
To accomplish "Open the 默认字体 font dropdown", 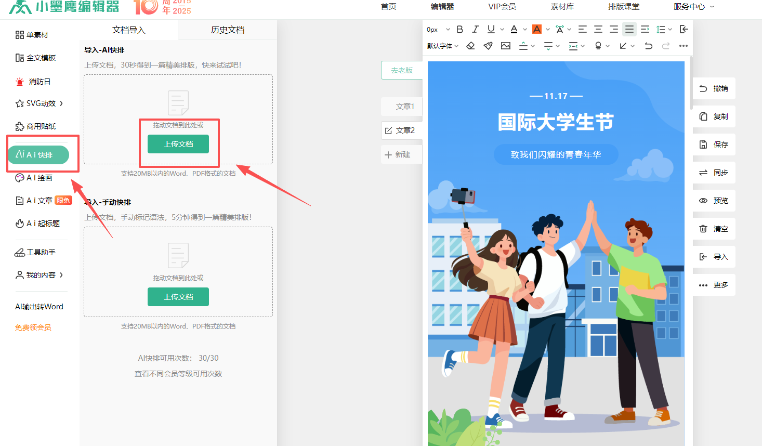I will pos(443,46).
